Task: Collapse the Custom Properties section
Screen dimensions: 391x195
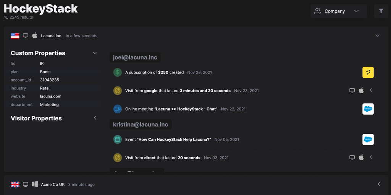Action: (x=95, y=53)
